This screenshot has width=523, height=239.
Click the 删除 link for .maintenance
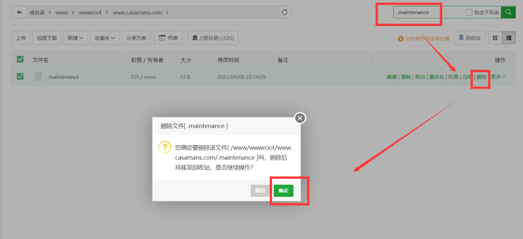pyautogui.click(x=481, y=76)
